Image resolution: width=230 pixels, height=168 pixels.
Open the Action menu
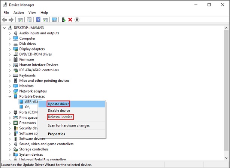tap(18, 12)
